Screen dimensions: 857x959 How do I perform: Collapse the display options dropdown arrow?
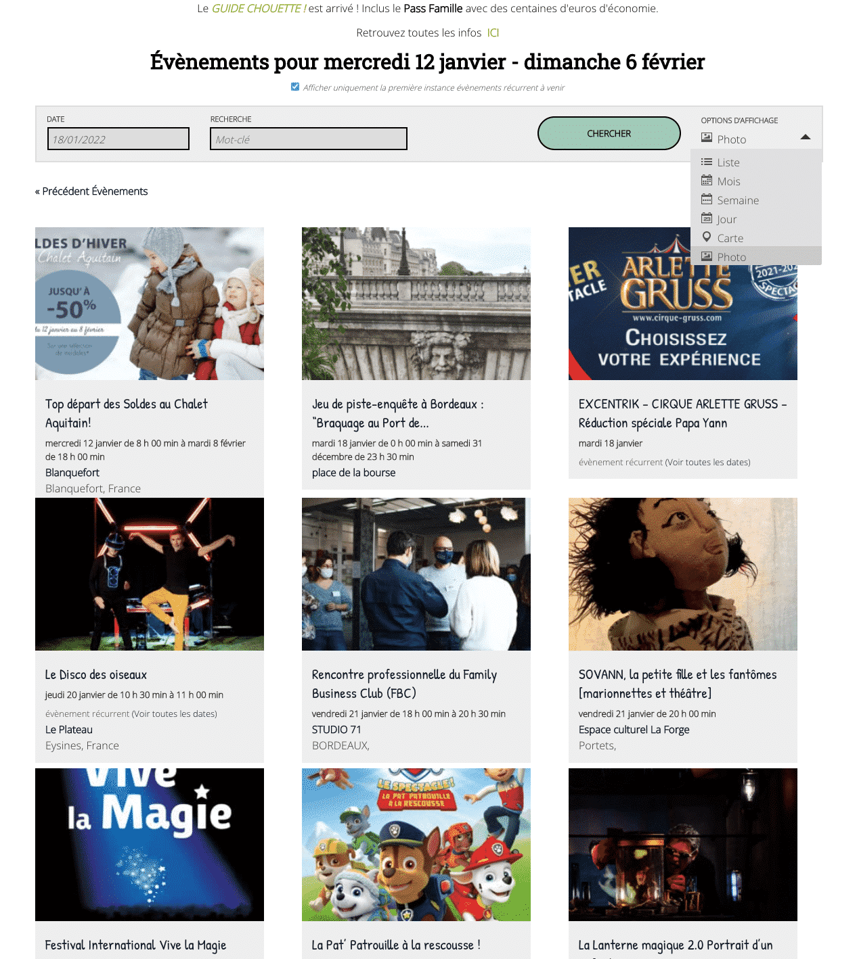(x=806, y=137)
